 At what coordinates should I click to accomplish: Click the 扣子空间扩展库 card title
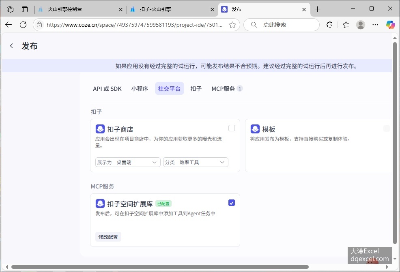tap(130, 203)
